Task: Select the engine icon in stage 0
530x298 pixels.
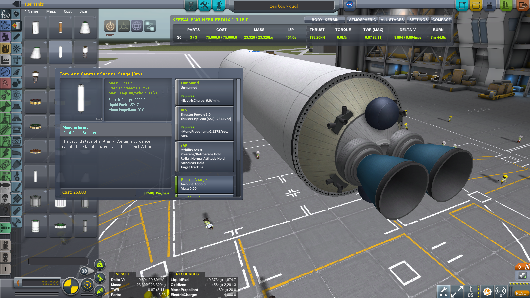Action: (522, 275)
